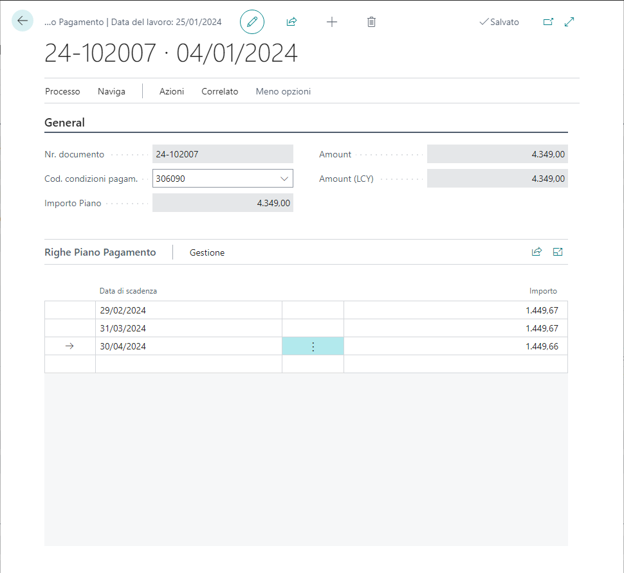Screen dimensions: 624x573
Task: Open the Processo menu
Action: 62,91
